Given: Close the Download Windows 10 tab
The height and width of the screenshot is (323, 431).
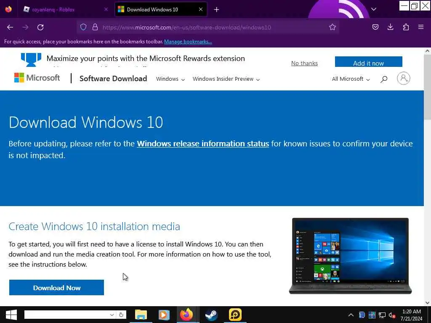Looking at the screenshot, I should click(201, 9).
